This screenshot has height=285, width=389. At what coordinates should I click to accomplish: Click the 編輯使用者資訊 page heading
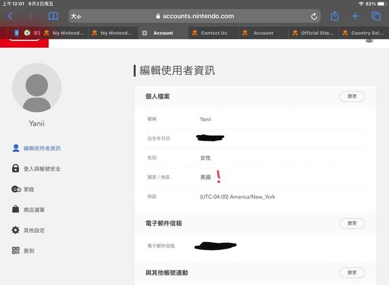(x=177, y=70)
